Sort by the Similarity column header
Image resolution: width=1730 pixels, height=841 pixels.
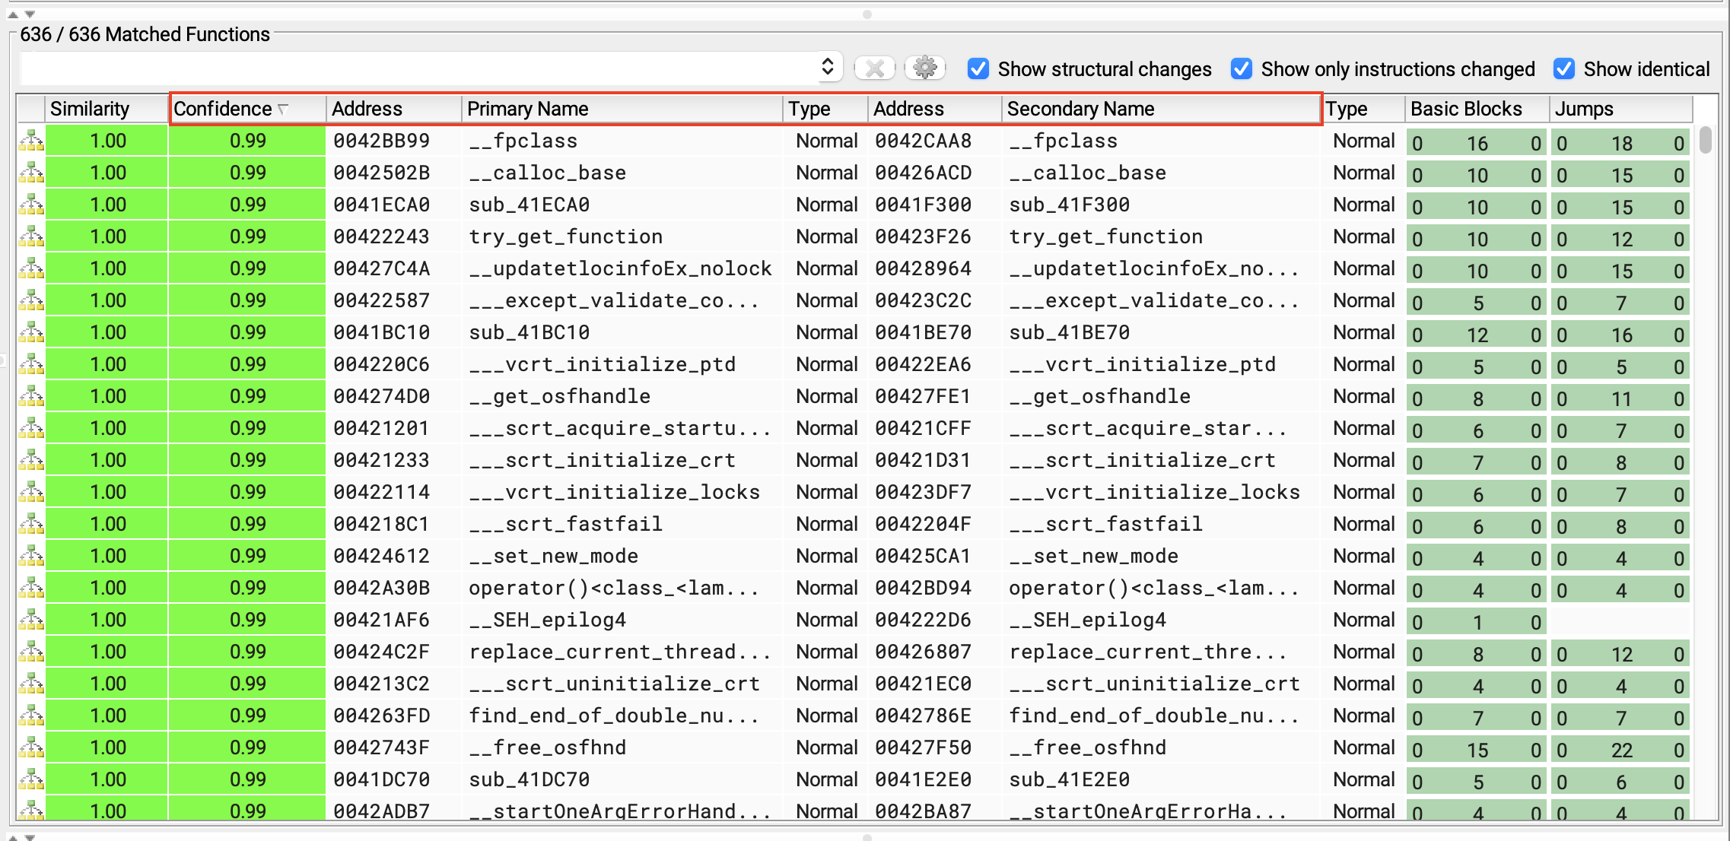click(x=107, y=109)
